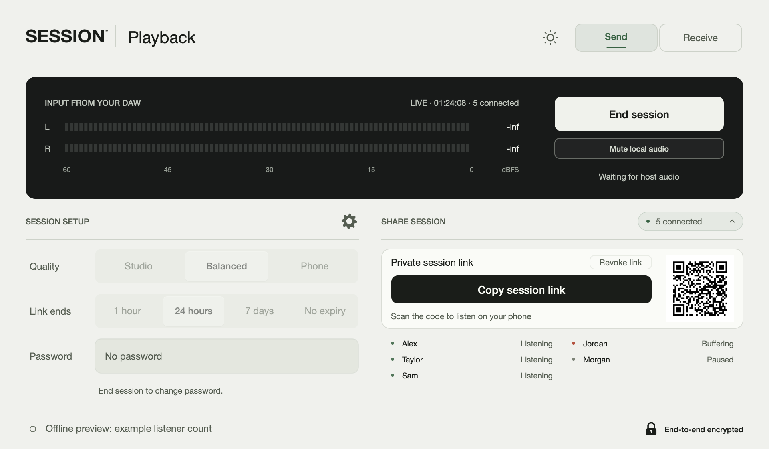Image resolution: width=769 pixels, height=449 pixels.
Task: Click the end-to-end encrypted lock icon
Action: coord(651,429)
